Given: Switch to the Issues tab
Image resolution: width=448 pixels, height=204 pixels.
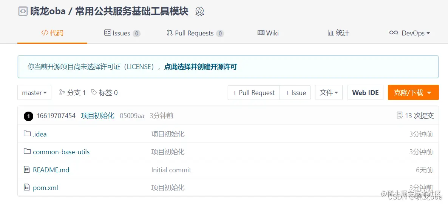Looking at the screenshot, I should [x=122, y=33].
